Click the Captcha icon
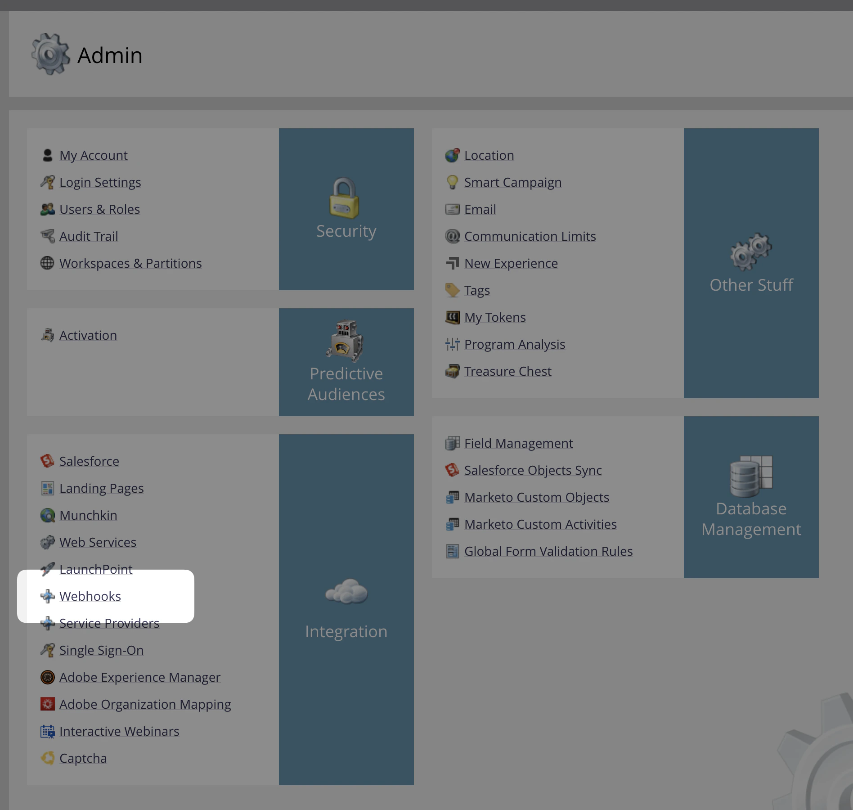853x810 pixels. click(47, 758)
